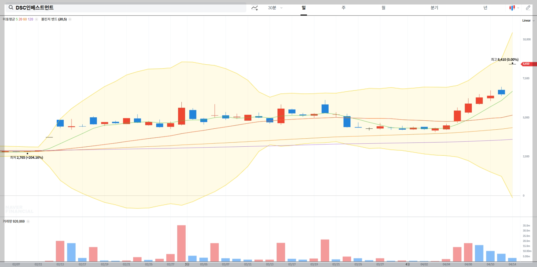The width and height of the screenshot is (537, 267).
Task: Switch to the 분기 quarterly tab
Action: tap(434, 8)
